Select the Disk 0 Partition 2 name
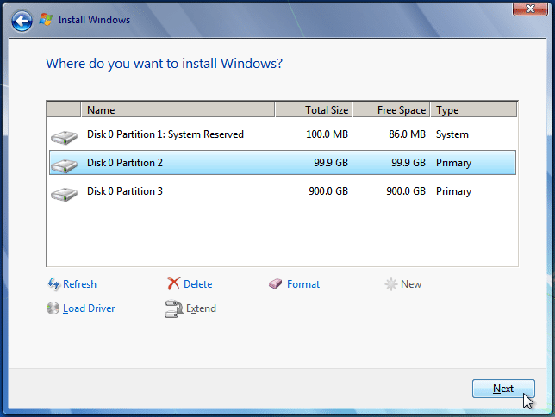Viewport: 555px width, 417px height. tap(125, 163)
